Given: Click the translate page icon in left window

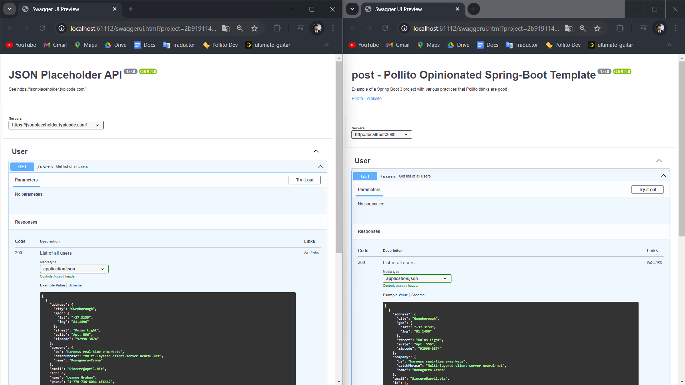Looking at the screenshot, I should point(226,28).
